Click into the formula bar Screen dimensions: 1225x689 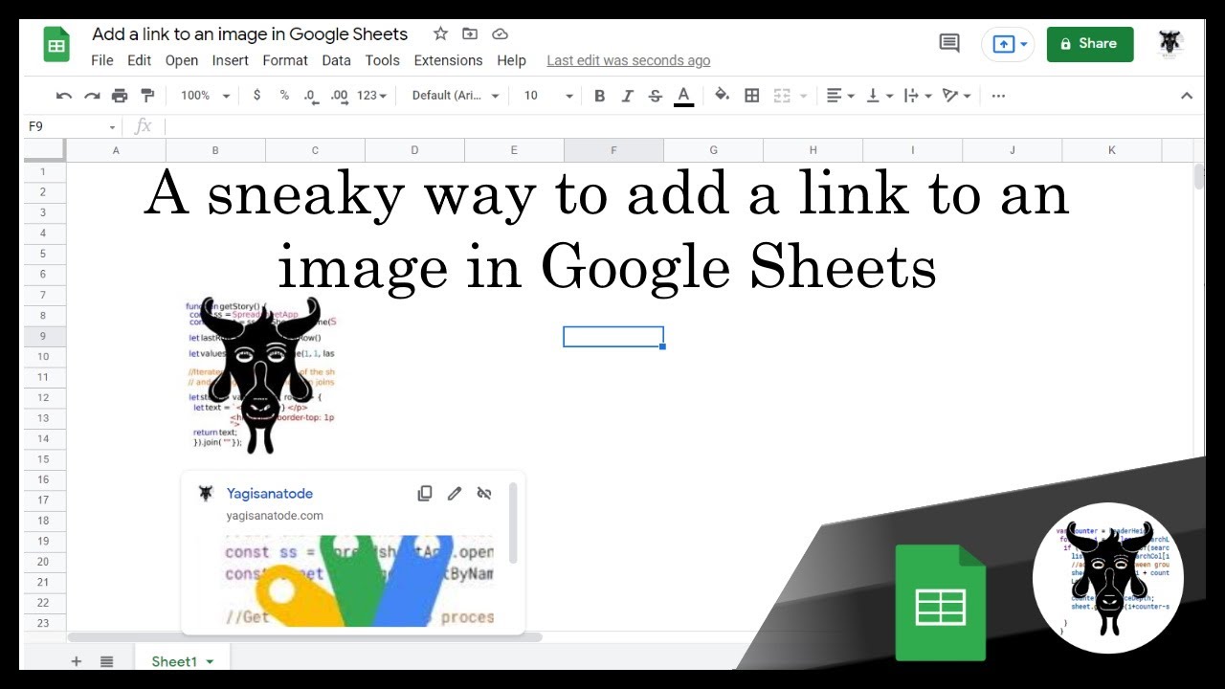tap(684, 126)
